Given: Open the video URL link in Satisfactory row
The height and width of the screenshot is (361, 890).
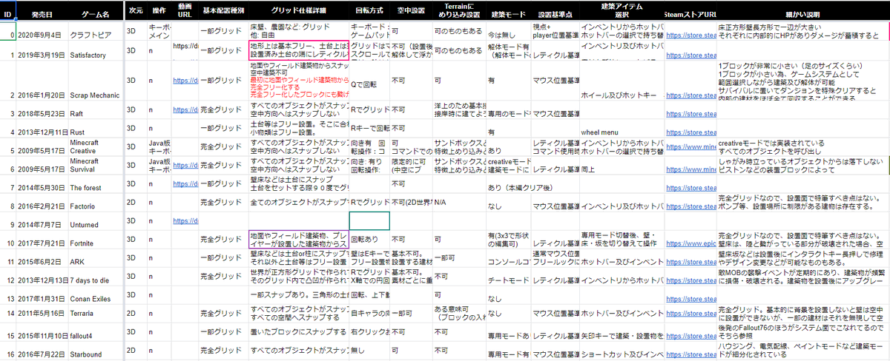Looking at the screenshot, I should (x=184, y=45).
